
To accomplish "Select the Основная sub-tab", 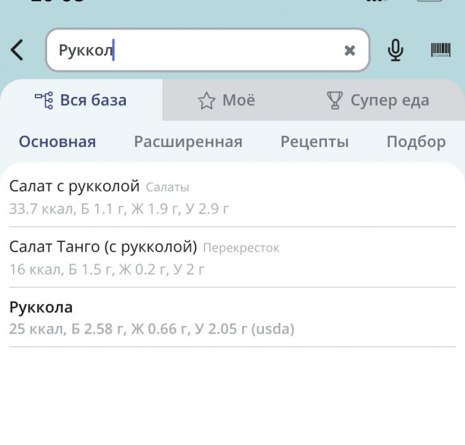I will tap(57, 142).
